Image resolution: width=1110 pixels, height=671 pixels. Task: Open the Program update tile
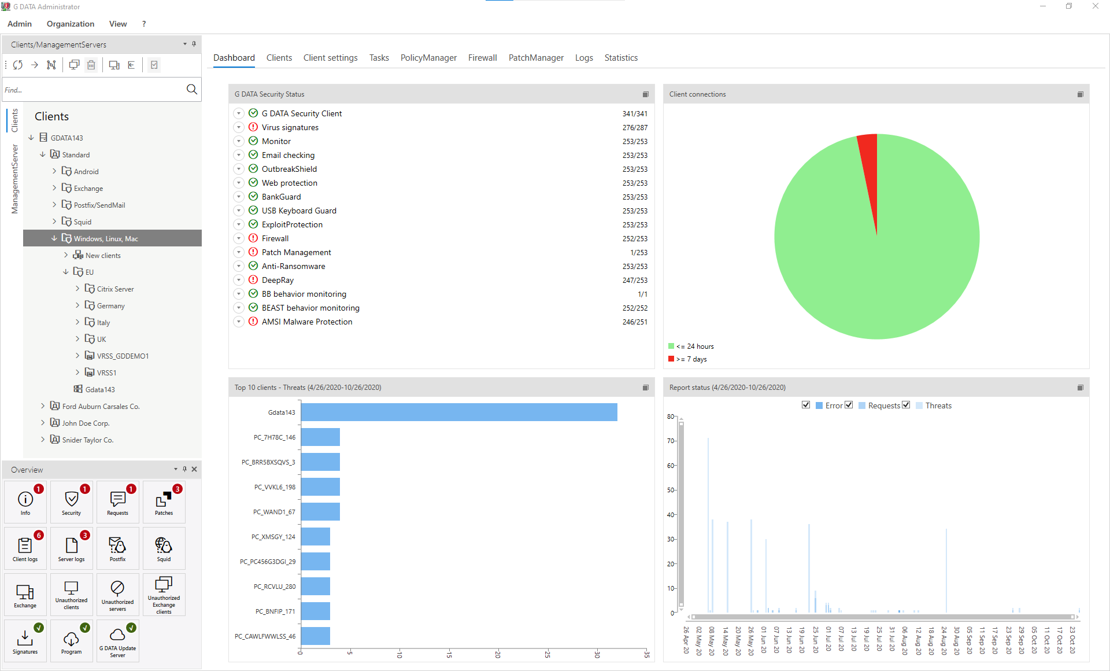pyautogui.click(x=72, y=641)
